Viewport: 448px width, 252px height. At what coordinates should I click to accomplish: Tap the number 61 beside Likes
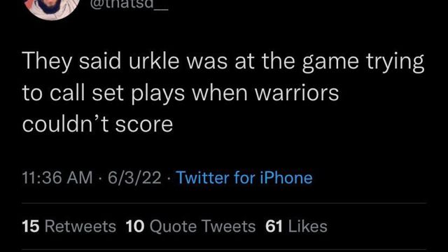pyautogui.click(x=274, y=227)
